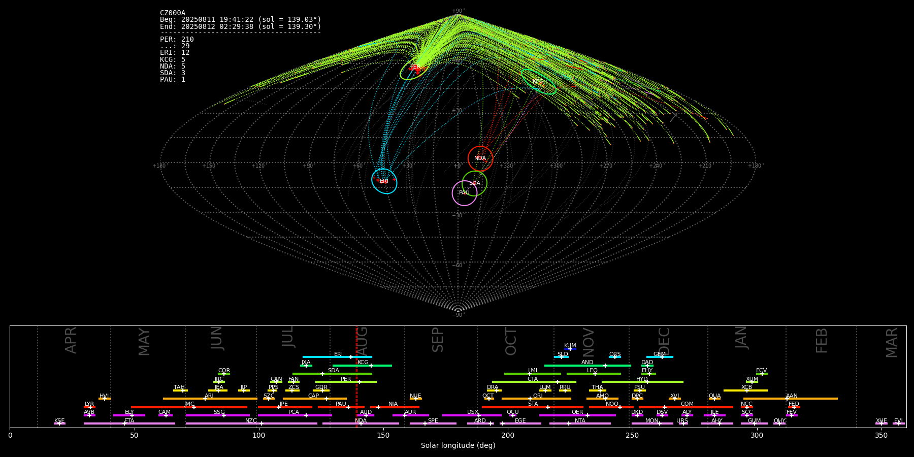
Task: Click the KSE shower label in timeline
Action: point(59,421)
